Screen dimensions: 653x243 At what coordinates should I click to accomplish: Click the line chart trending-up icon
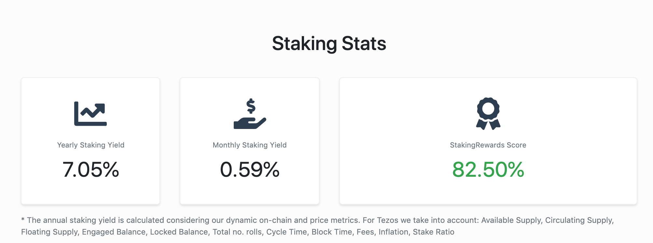coord(90,114)
